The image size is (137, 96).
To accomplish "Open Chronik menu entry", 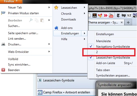I will pos(66,14).
